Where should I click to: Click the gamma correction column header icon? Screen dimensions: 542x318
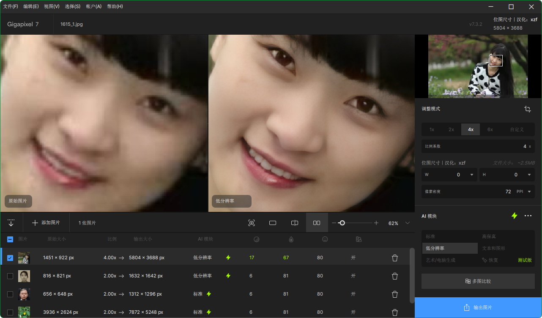pos(359,239)
